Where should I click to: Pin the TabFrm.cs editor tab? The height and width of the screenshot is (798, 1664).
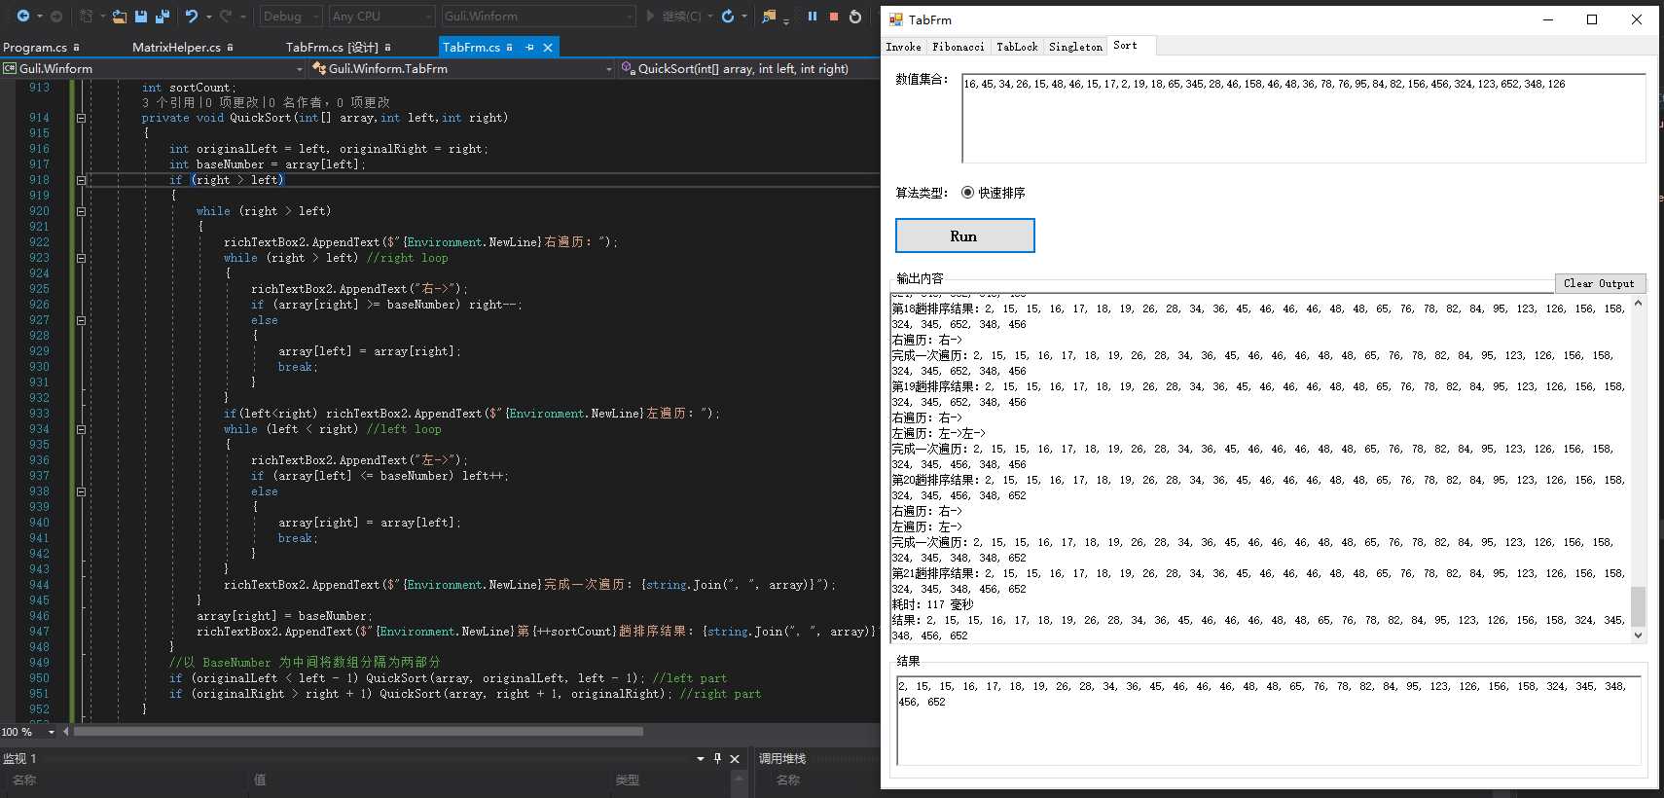(529, 47)
